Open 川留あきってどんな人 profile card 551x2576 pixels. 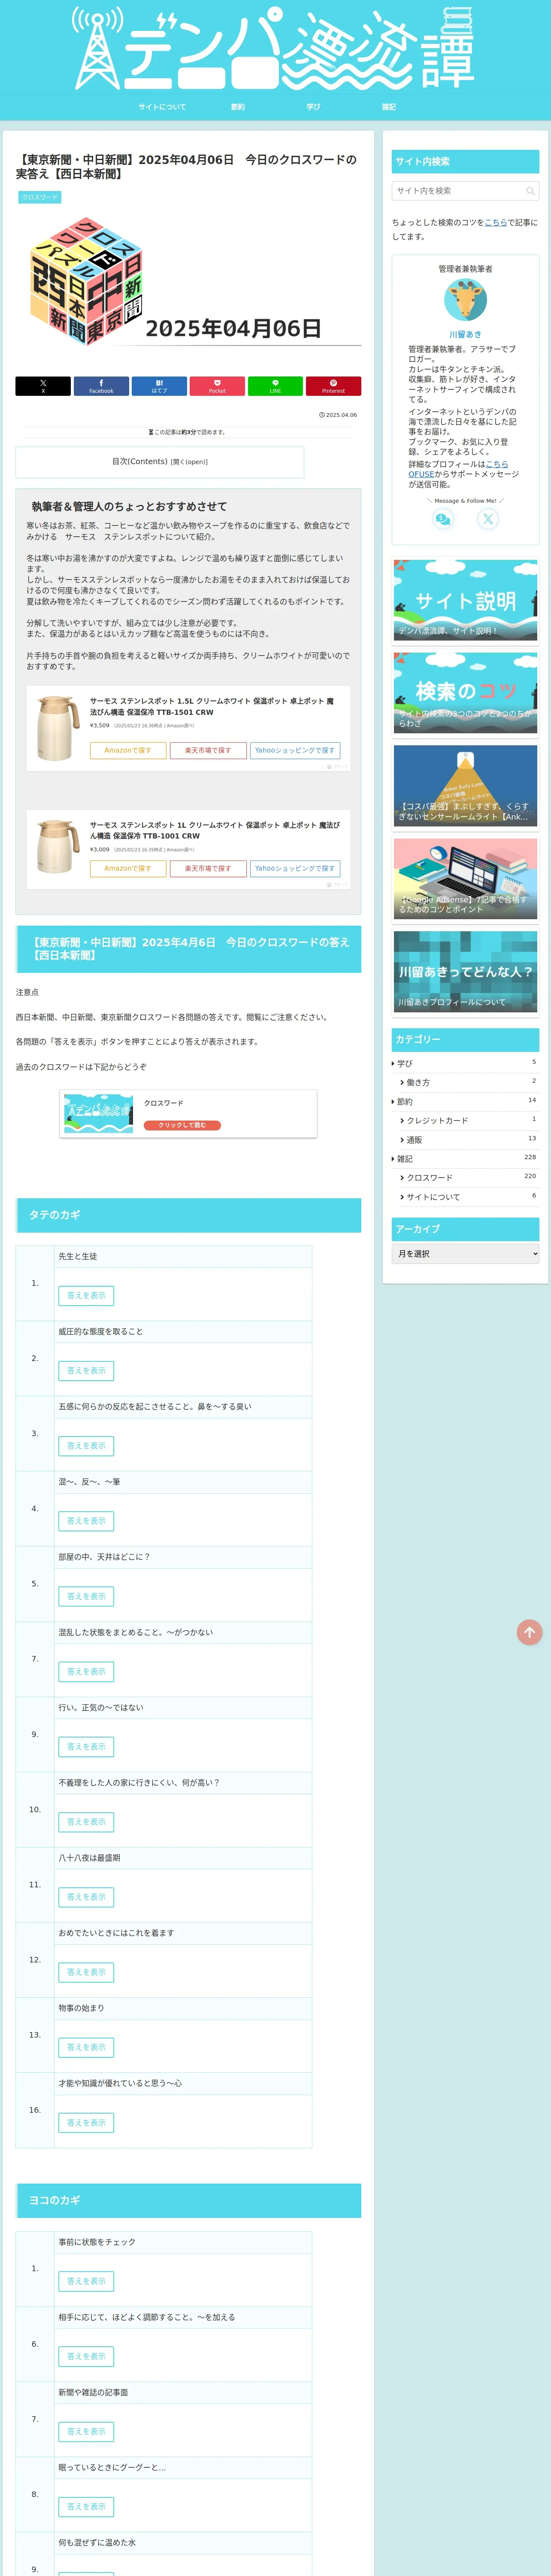465,971
